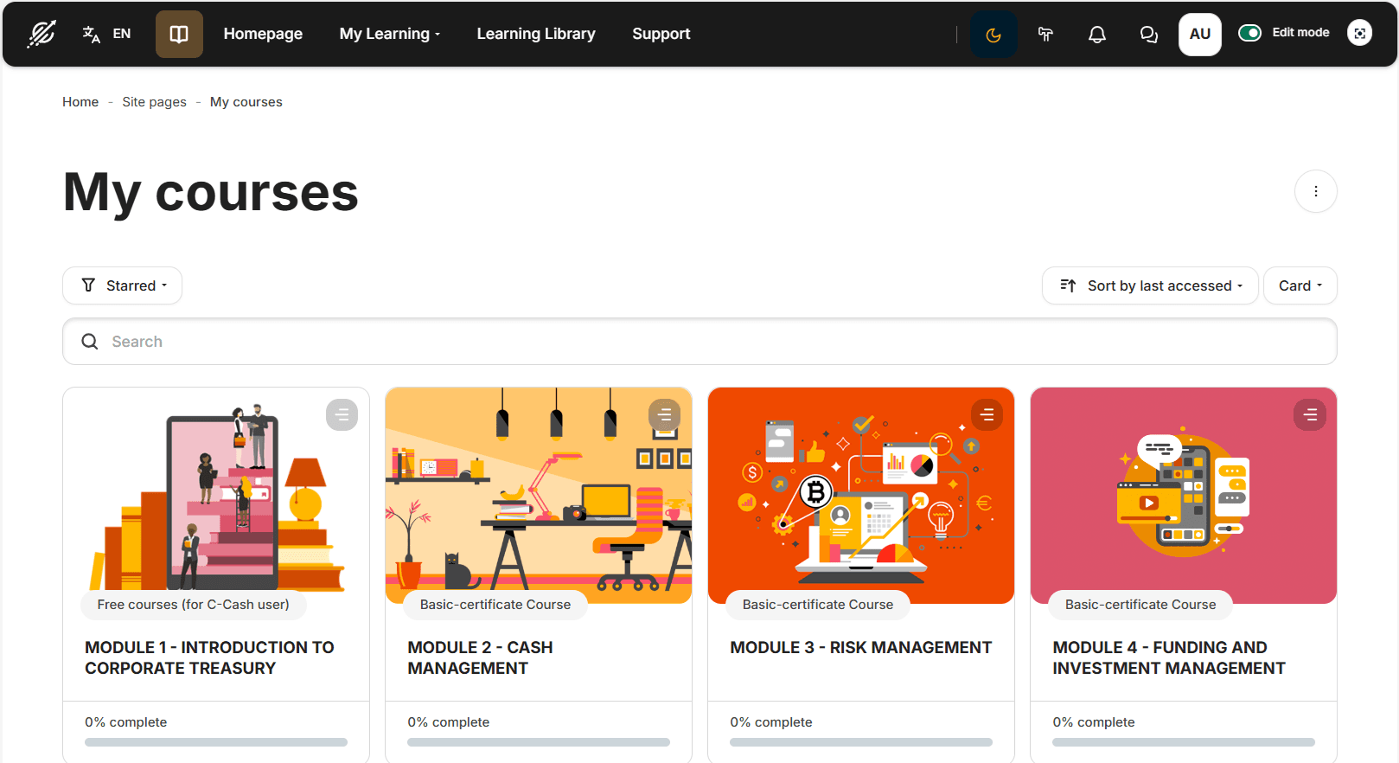
Task: Open My Learning menu
Action: (389, 34)
